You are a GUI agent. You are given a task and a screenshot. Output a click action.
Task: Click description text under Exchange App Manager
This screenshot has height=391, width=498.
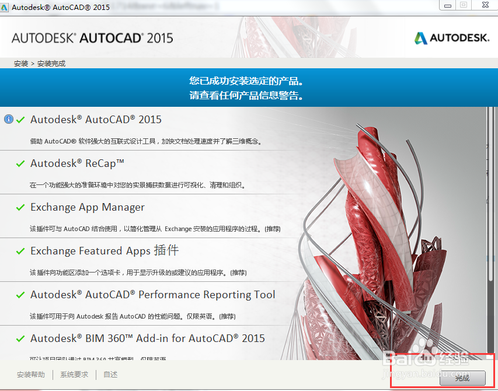click(155, 229)
